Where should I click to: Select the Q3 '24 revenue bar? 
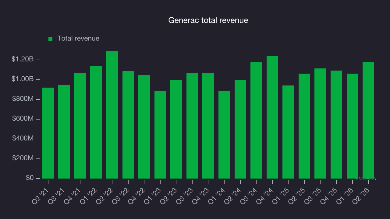[x=256, y=120]
